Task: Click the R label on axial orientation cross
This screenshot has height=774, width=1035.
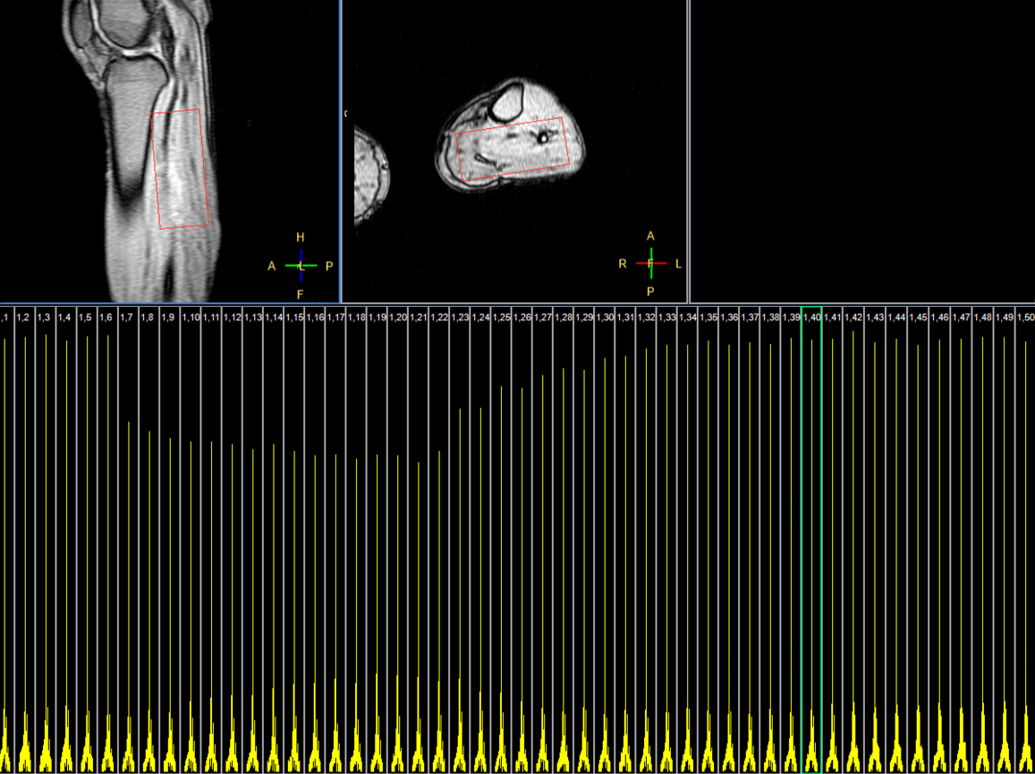Action: pyautogui.click(x=624, y=263)
